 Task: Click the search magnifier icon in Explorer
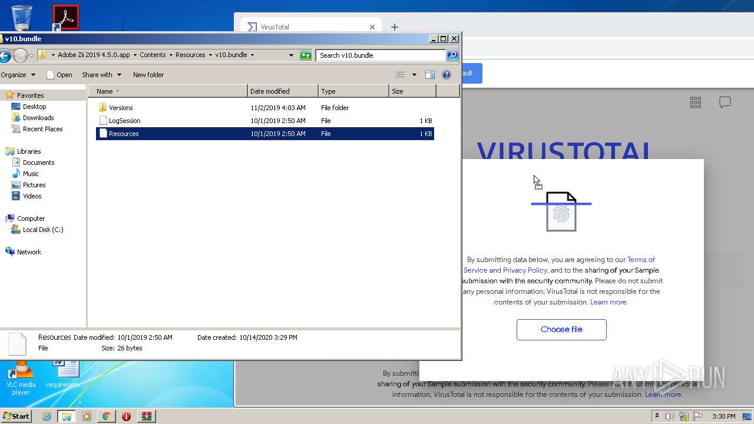tap(452, 55)
